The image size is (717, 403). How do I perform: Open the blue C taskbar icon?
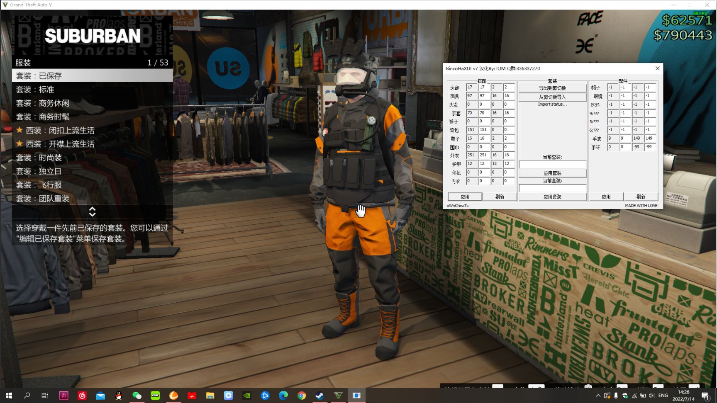click(x=228, y=396)
